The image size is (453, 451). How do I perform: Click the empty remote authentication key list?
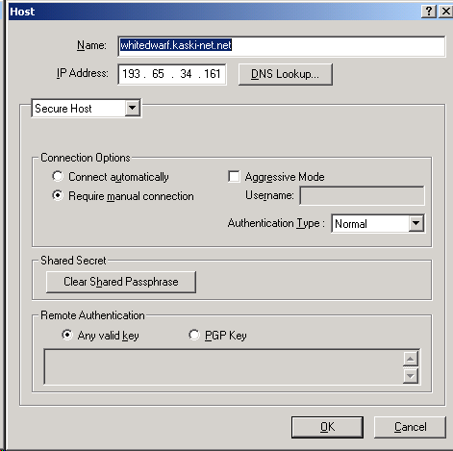pyautogui.click(x=223, y=367)
